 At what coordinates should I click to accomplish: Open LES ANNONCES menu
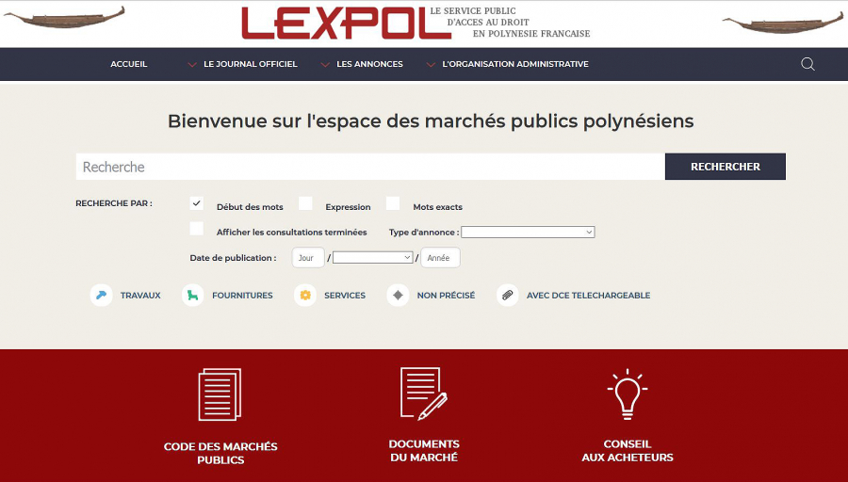(370, 64)
